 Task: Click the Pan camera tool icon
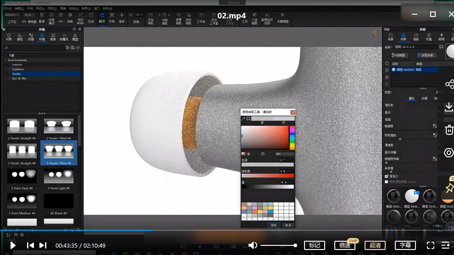[x=112, y=17]
